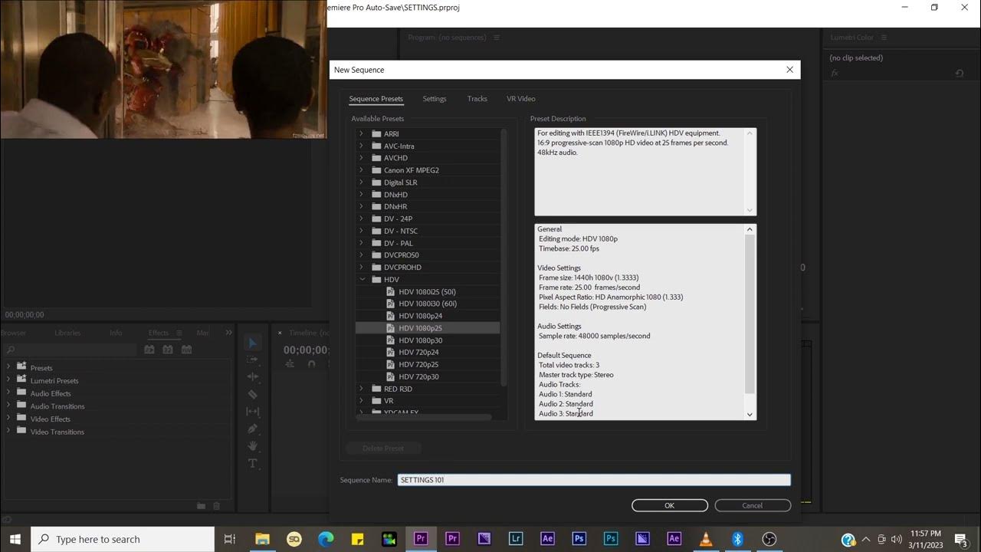Click the nest sequences icon in Timeline
The width and height of the screenshot is (981, 552).
tap(290, 364)
